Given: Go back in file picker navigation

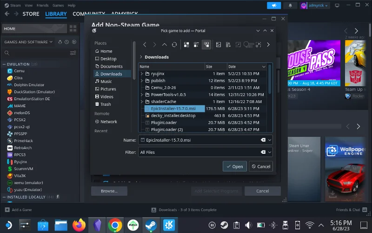Looking at the screenshot, I should click(x=145, y=44).
